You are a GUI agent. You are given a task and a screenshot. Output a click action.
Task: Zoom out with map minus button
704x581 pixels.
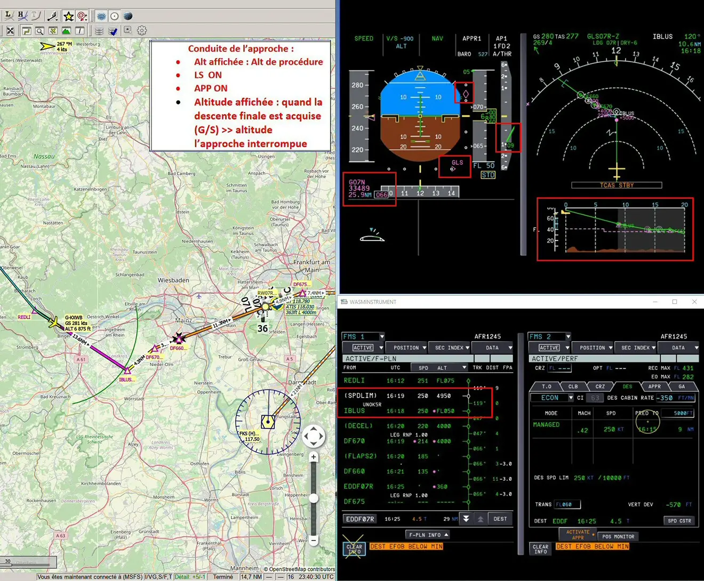(314, 540)
